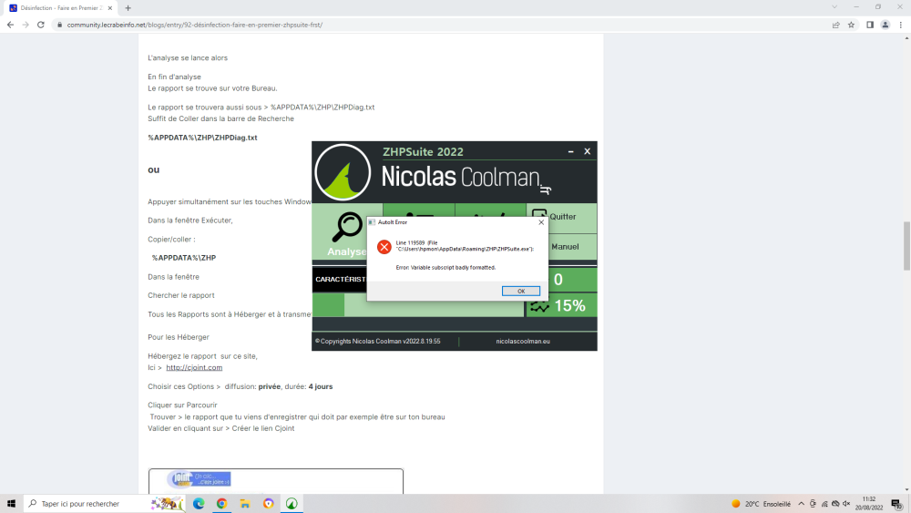911x513 pixels.
Task: Click "Cliquer sur Parcourir" text
Action: coord(182,405)
